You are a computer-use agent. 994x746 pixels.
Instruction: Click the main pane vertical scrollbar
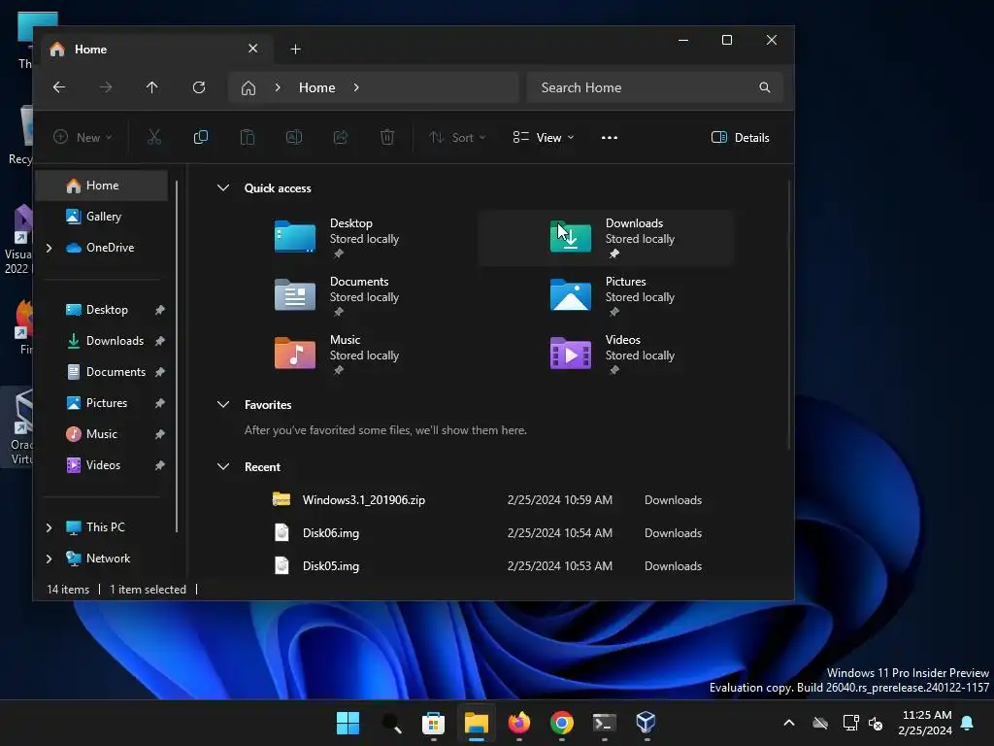[788, 316]
